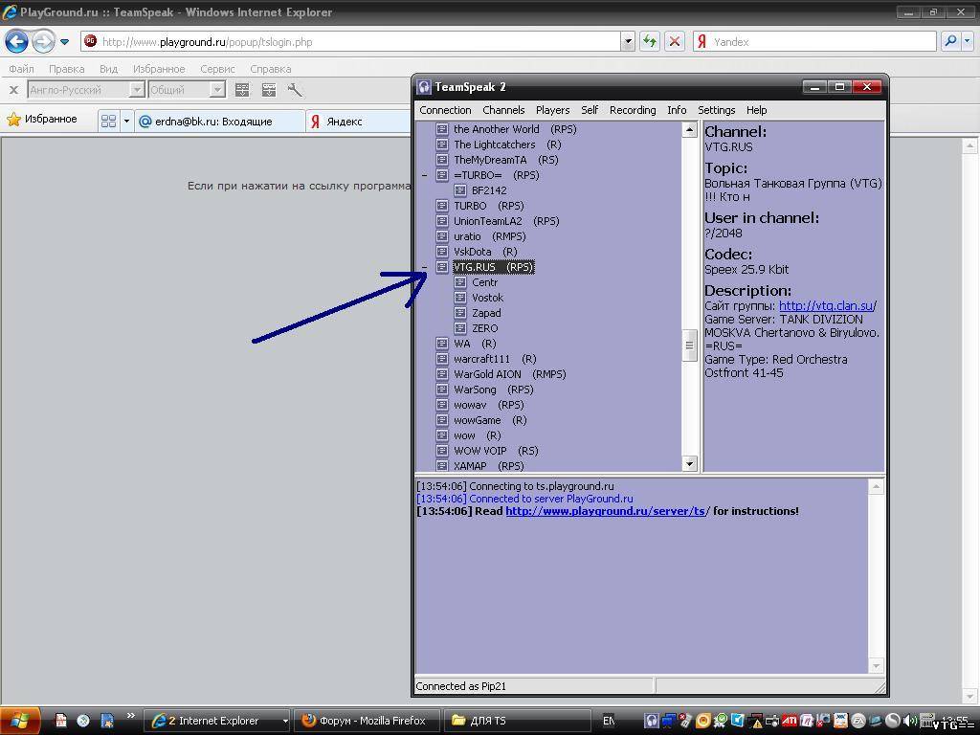Open the tab list dropdown arrow

pos(126,121)
